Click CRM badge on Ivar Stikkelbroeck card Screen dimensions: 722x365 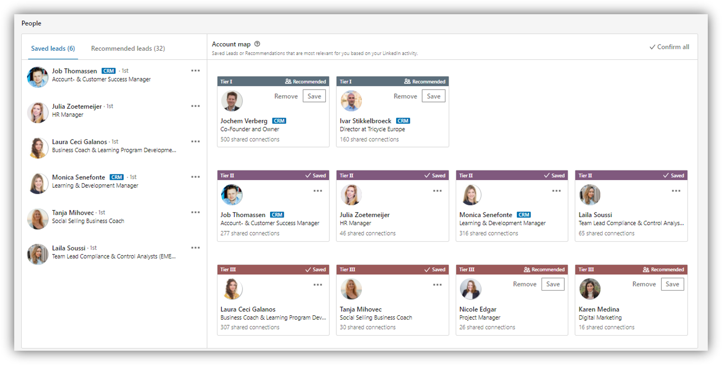(x=403, y=121)
